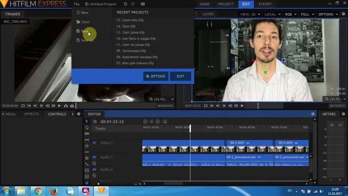Choose New in the File menu
The image size is (348, 196).
[82, 13]
